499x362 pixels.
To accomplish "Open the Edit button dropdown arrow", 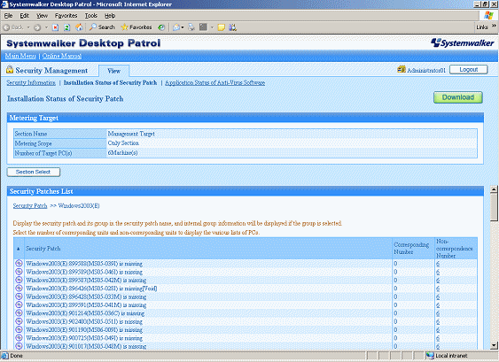I will (212, 27).
